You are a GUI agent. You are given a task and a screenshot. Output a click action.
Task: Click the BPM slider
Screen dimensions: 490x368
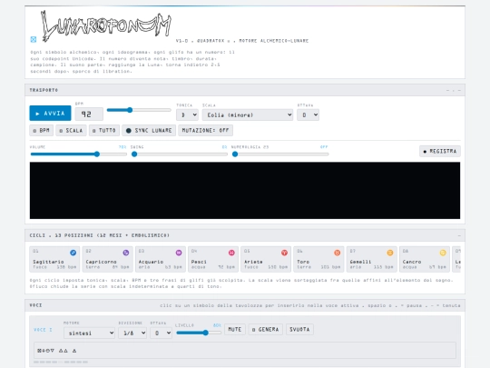click(x=139, y=110)
